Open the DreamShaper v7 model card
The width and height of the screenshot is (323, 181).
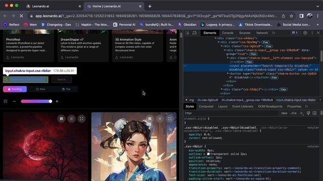pyautogui.click(x=83, y=46)
